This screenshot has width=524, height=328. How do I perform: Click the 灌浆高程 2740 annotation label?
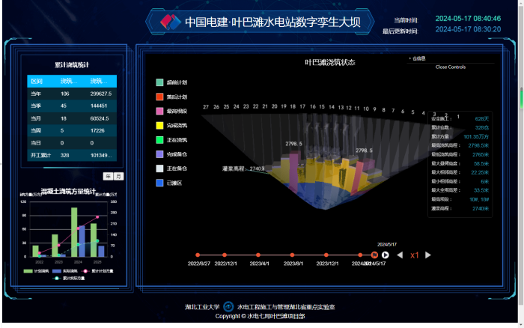click(x=243, y=168)
